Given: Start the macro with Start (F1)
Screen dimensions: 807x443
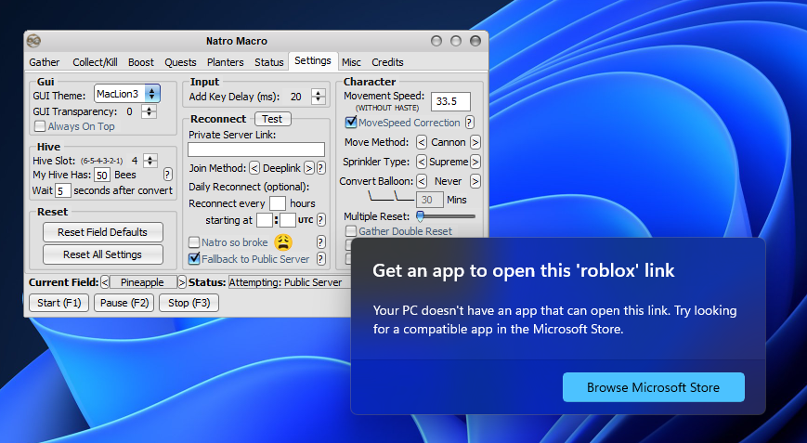Looking at the screenshot, I should (59, 303).
